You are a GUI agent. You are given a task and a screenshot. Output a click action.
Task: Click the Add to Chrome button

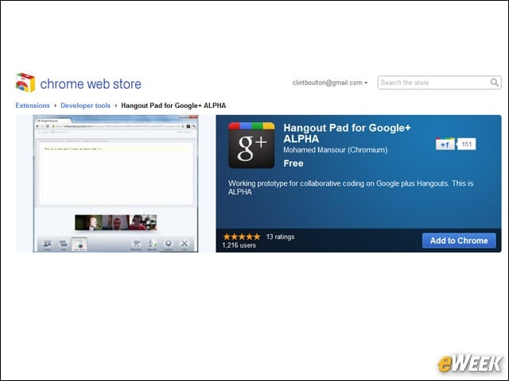click(x=459, y=241)
